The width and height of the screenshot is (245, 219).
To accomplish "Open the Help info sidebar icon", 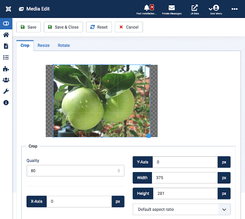I will pos(6,103).
